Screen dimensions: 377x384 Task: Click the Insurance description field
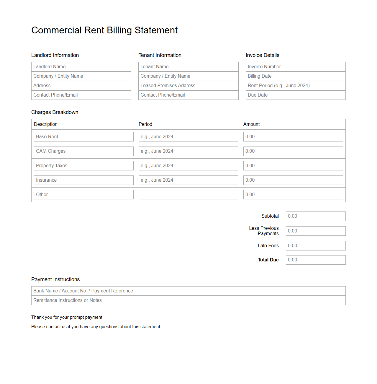coord(83,180)
